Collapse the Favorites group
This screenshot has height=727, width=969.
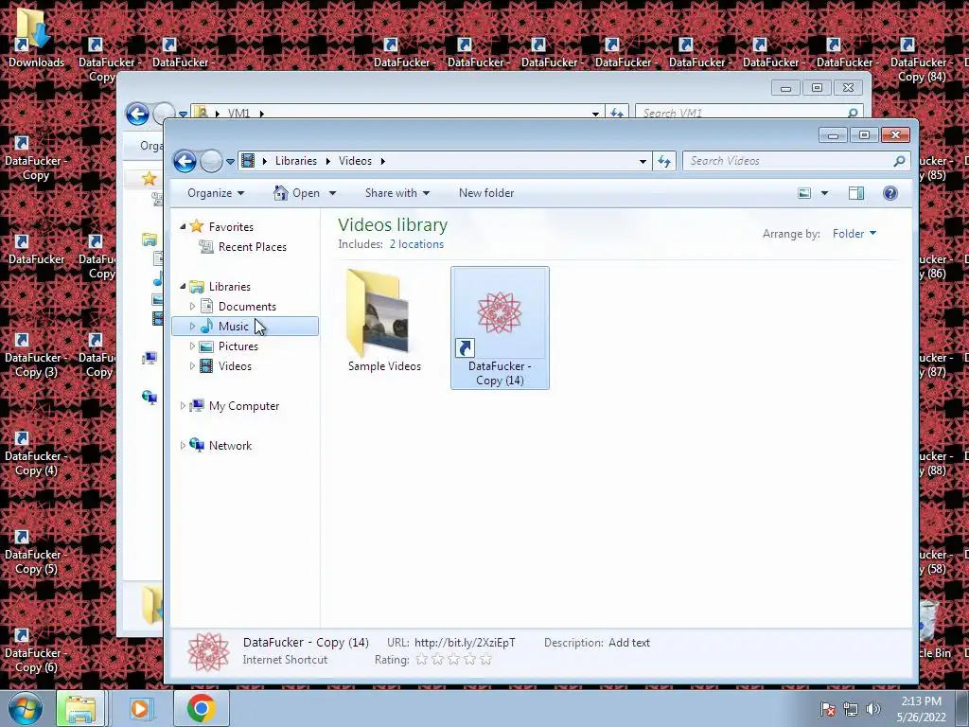coord(183,227)
